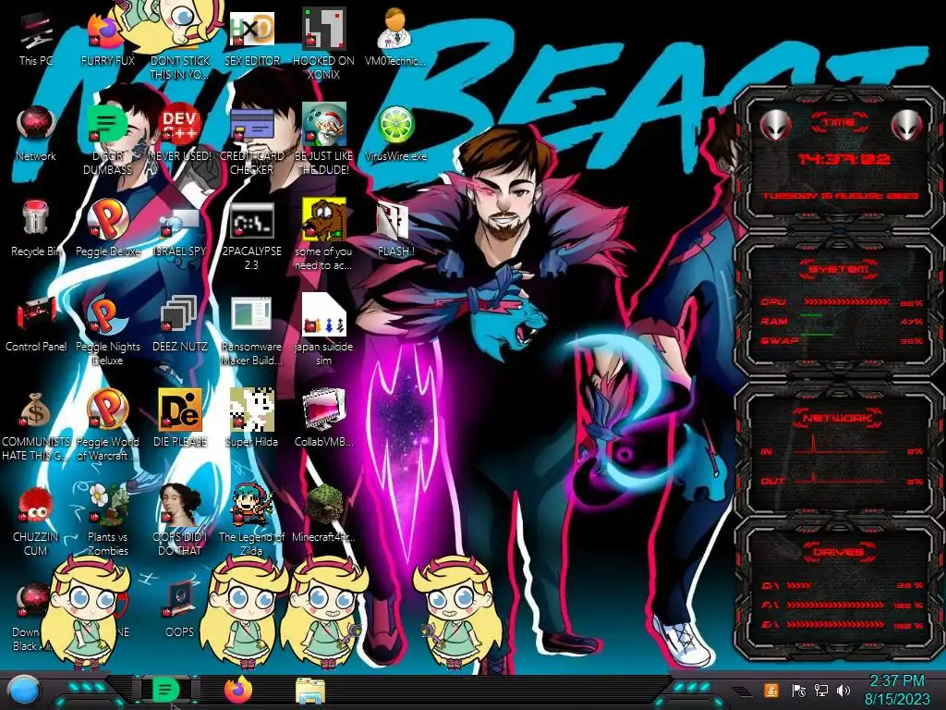Click the network connection tray icon
The height and width of the screenshot is (710, 946).
click(x=821, y=690)
